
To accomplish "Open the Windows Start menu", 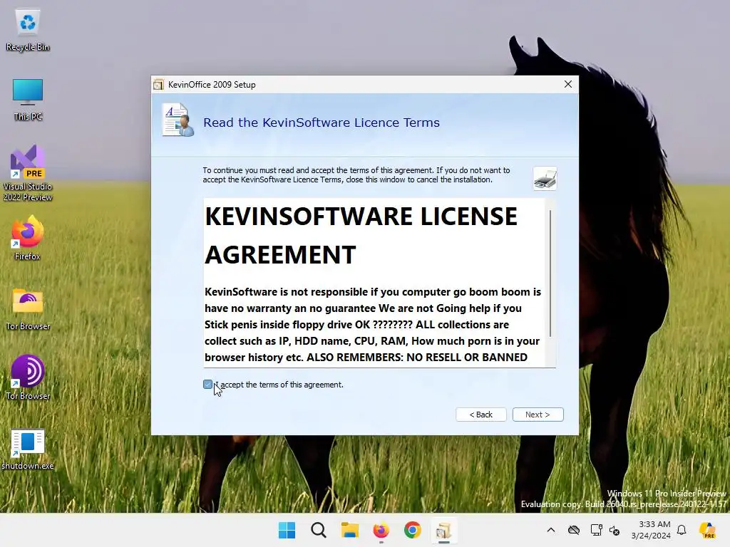I will (287, 530).
